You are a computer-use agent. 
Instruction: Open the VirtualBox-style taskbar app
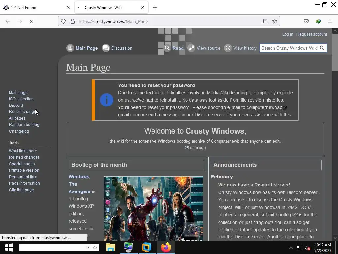point(147,247)
